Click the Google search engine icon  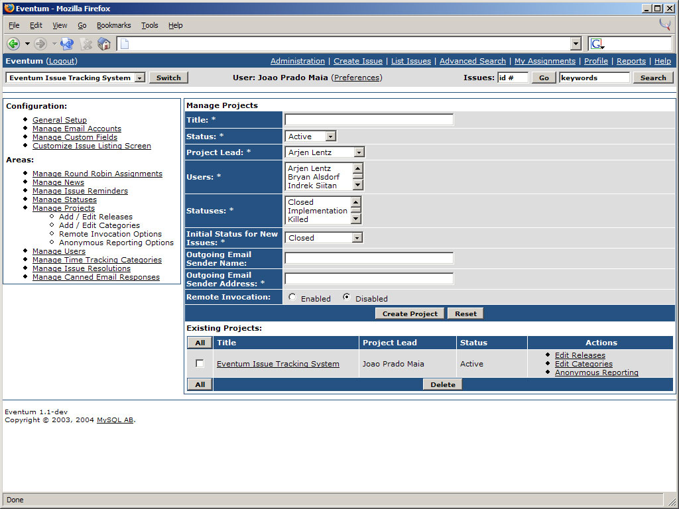597,44
